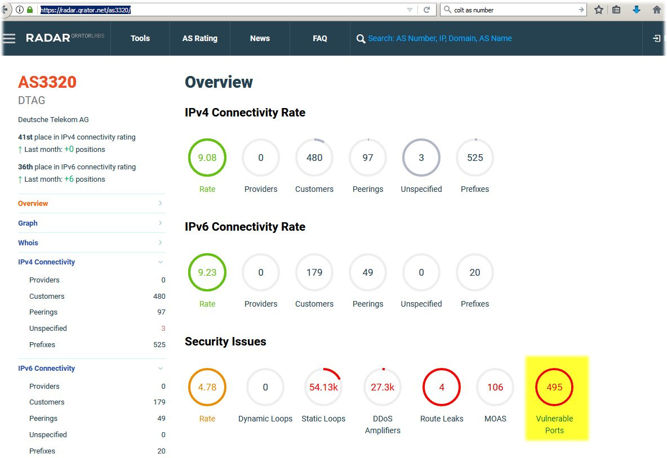Open the browser bookmarks list icon
Image resolution: width=667 pixels, height=458 pixels.
coord(616,10)
